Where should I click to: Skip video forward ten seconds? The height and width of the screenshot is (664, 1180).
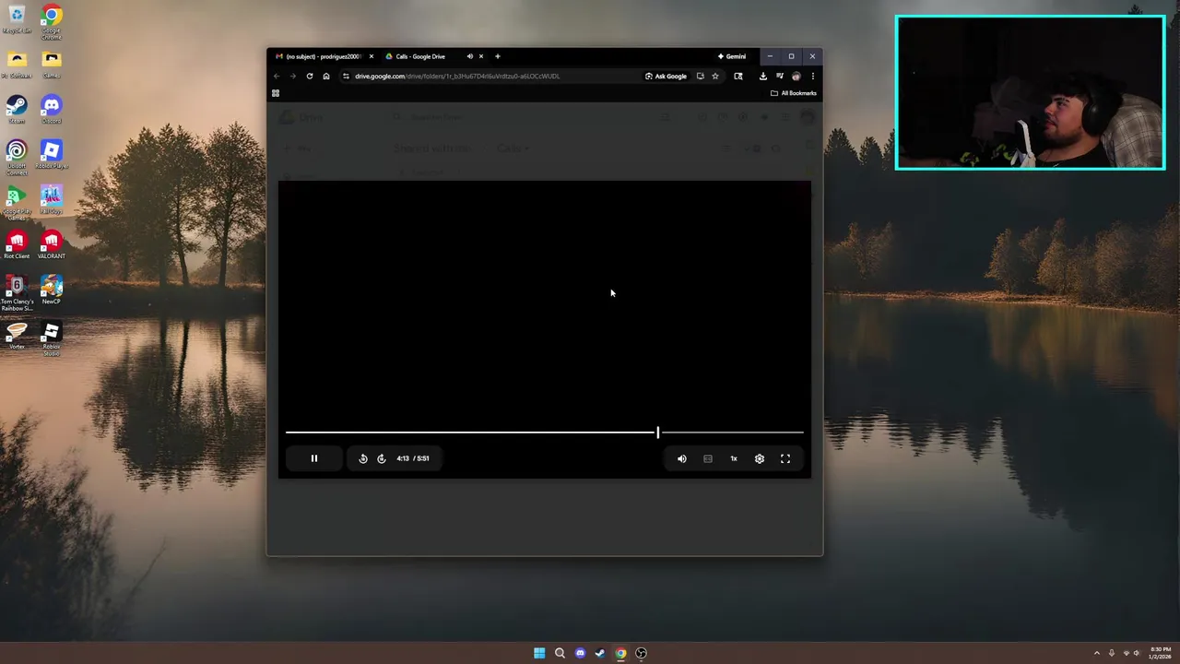[x=382, y=458]
